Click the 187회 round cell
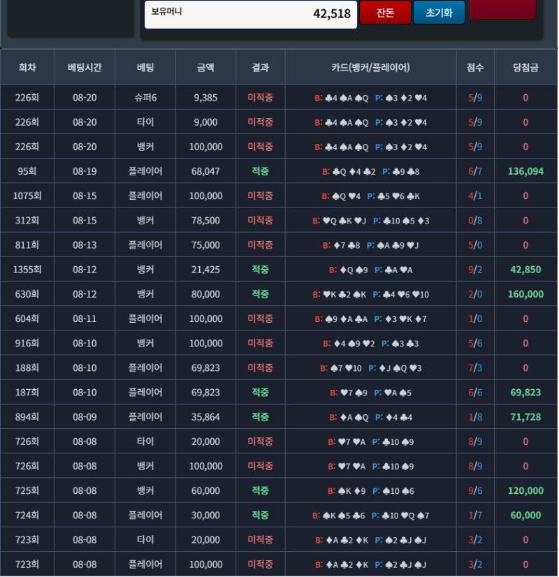559x577 pixels. click(27, 393)
